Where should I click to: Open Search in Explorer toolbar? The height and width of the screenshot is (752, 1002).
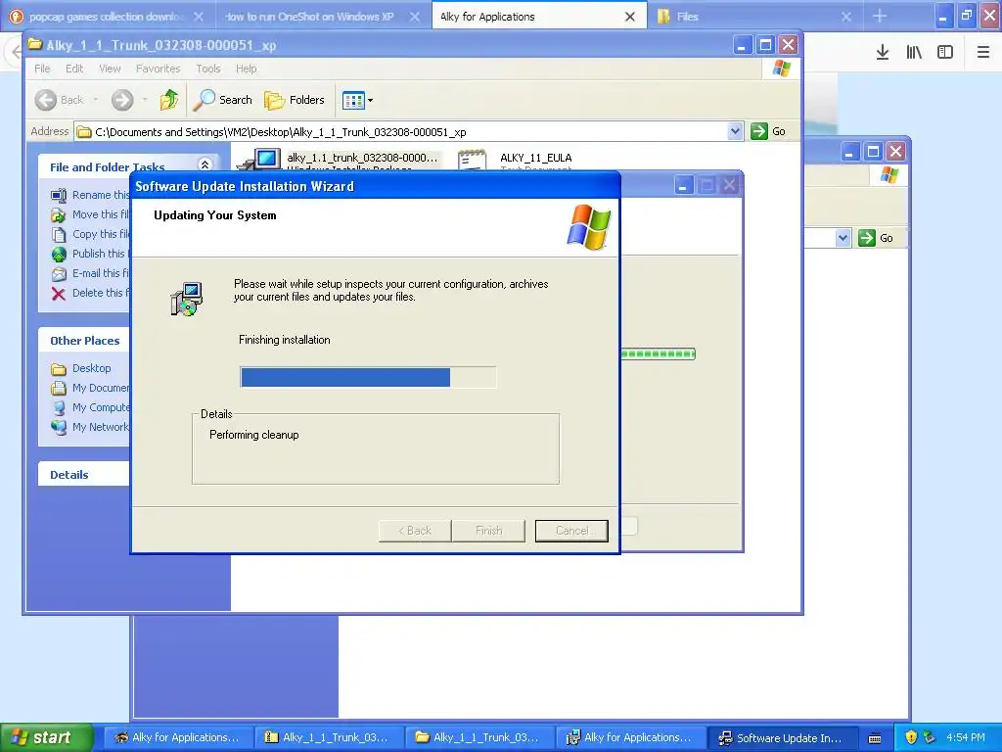[224, 100]
